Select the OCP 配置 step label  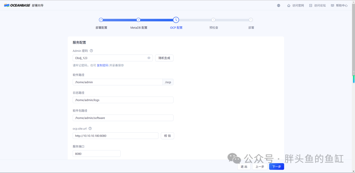pyautogui.click(x=176, y=28)
